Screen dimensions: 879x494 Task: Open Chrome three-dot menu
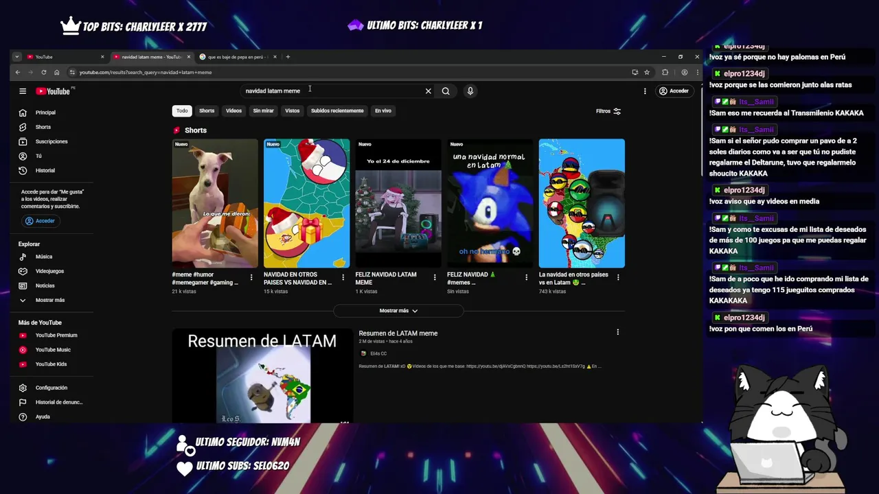(697, 72)
